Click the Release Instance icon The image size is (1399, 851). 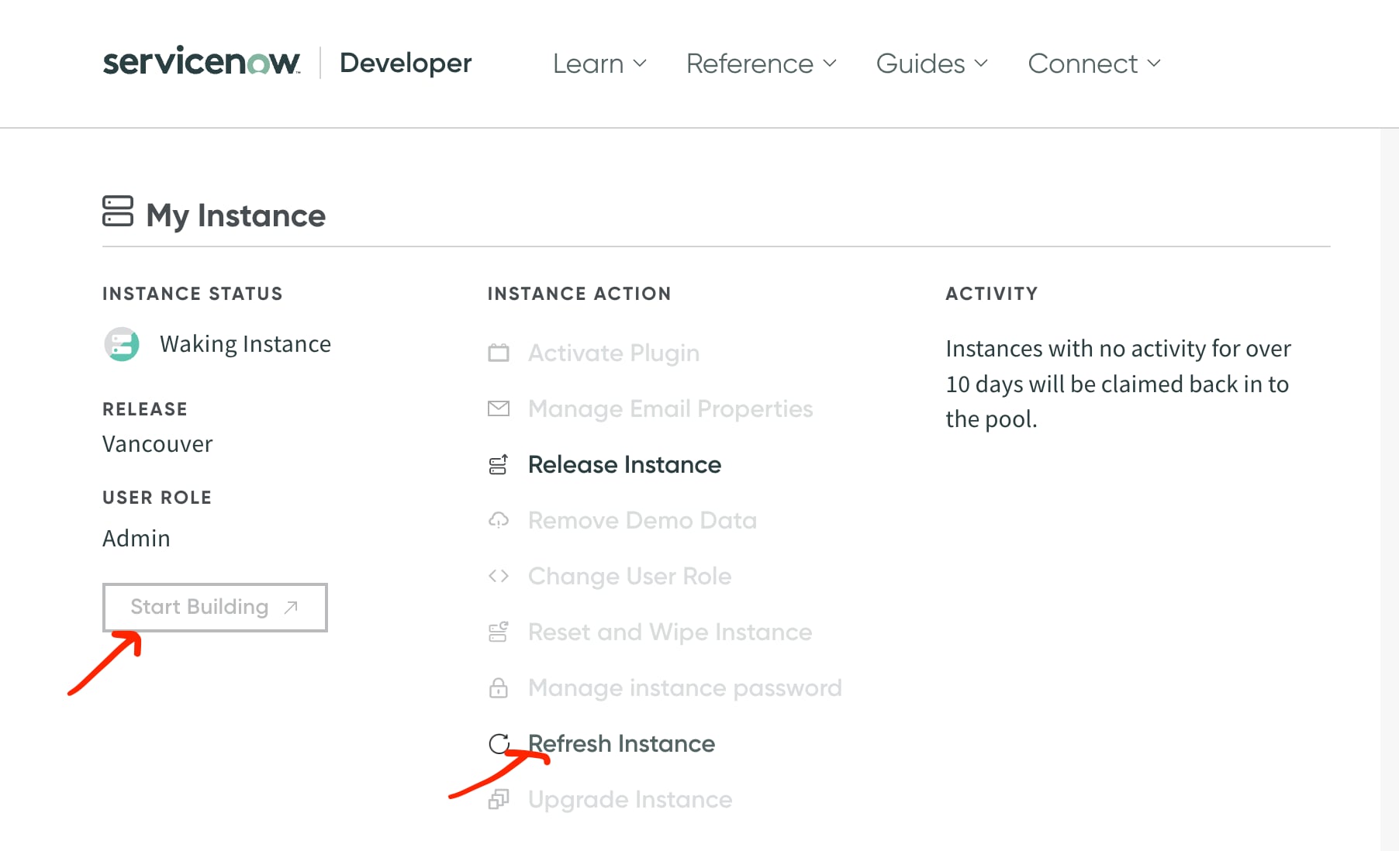pyautogui.click(x=499, y=464)
